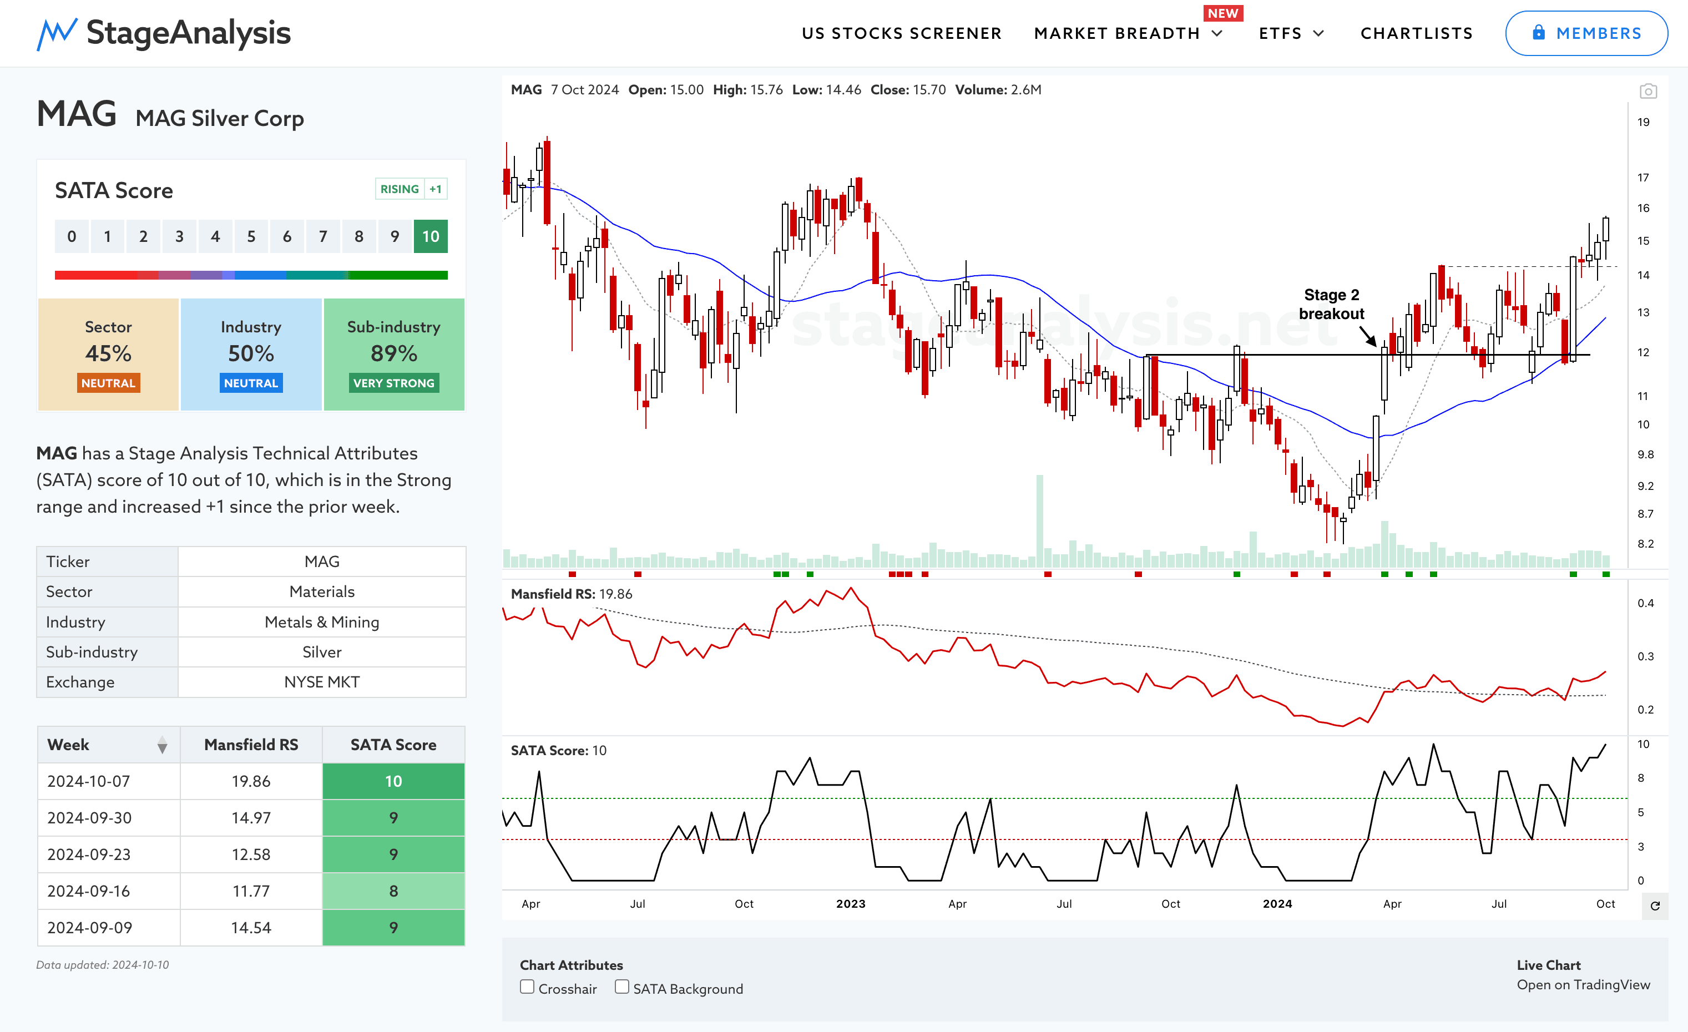Click the Chart Attributes heading
Screen dimensions: 1688x1032
click(572, 965)
